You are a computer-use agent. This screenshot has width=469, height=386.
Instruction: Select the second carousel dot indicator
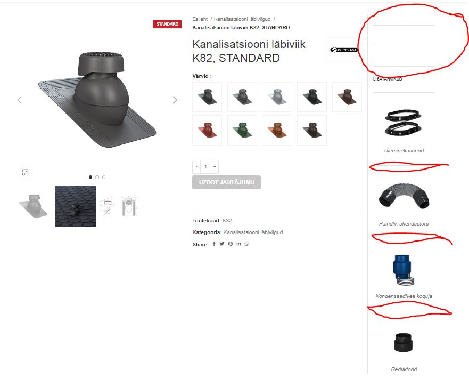pyautogui.click(x=97, y=178)
